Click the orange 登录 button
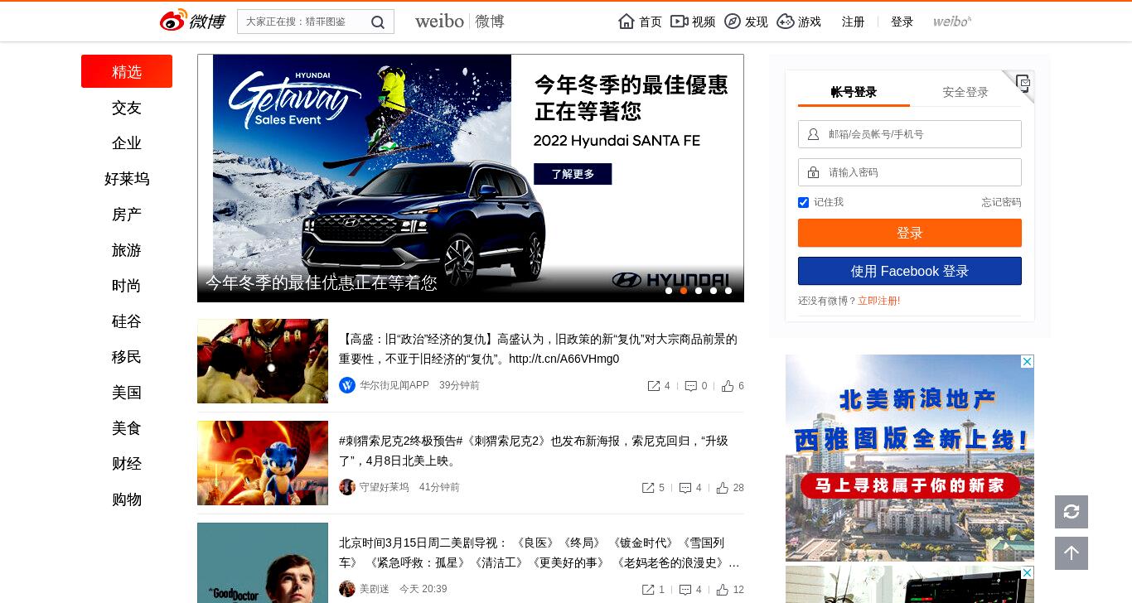Viewport: 1132px width, 603px height. point(910,233)
